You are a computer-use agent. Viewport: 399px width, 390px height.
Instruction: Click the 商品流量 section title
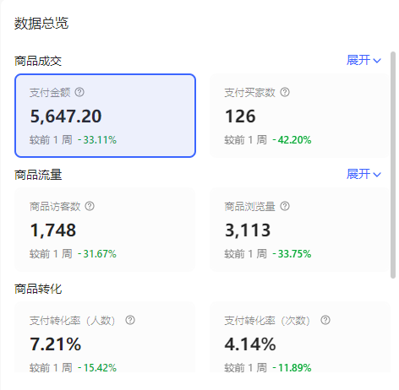pos(38,175)
